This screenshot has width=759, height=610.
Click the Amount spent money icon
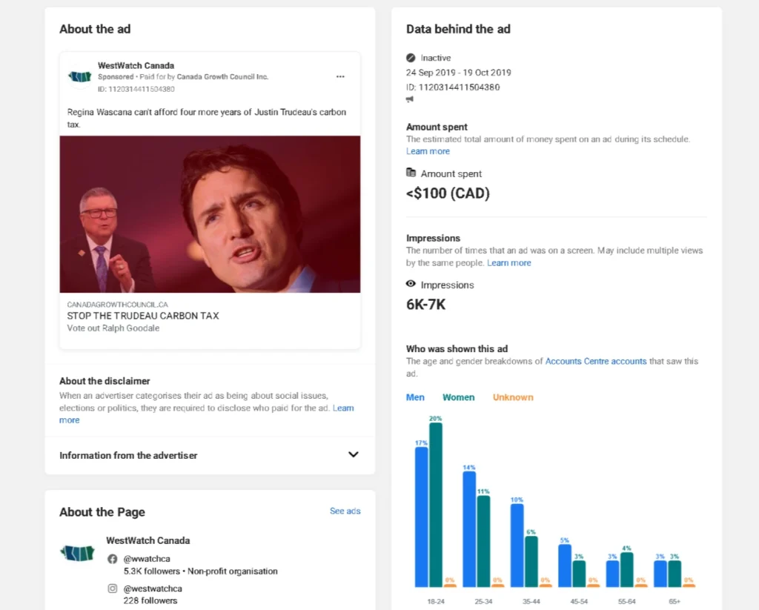coord(411,173)
